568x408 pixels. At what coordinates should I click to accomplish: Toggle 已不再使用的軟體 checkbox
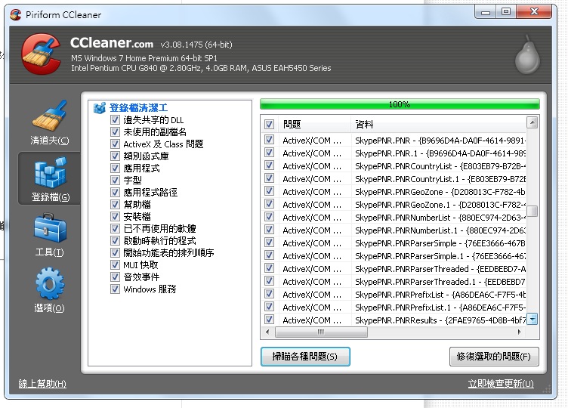coord(115,229)
